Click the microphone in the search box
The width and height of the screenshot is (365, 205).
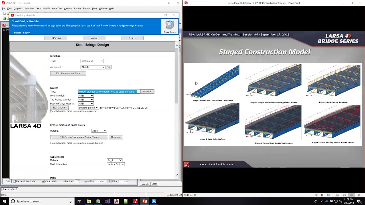point(70,201)
